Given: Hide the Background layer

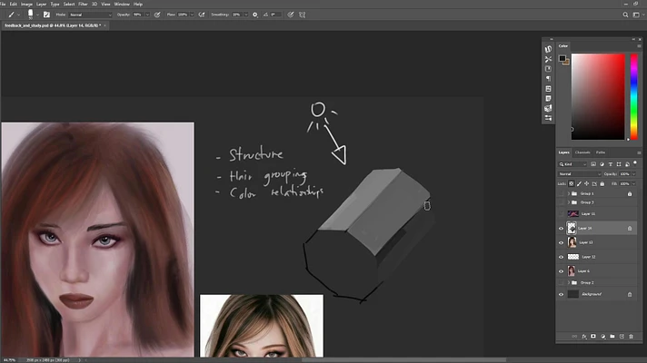Looking at the screenshot, I should click(561, 295).
